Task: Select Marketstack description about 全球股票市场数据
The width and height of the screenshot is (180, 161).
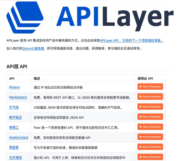Action: [83, 98]
